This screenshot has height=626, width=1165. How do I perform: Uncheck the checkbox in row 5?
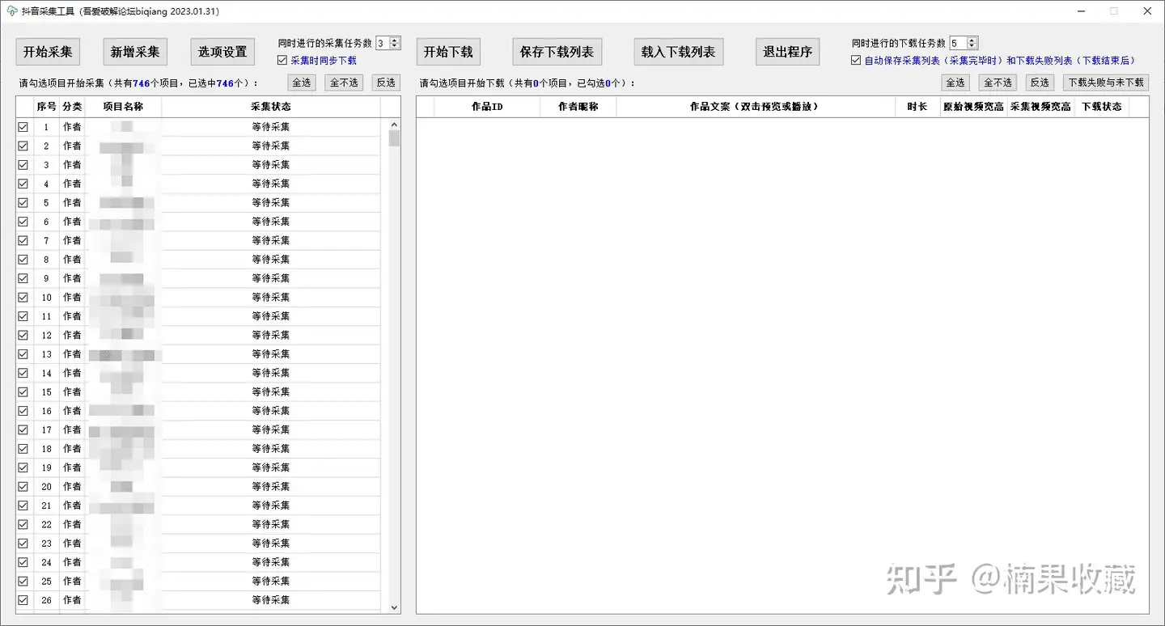(23, 203)
